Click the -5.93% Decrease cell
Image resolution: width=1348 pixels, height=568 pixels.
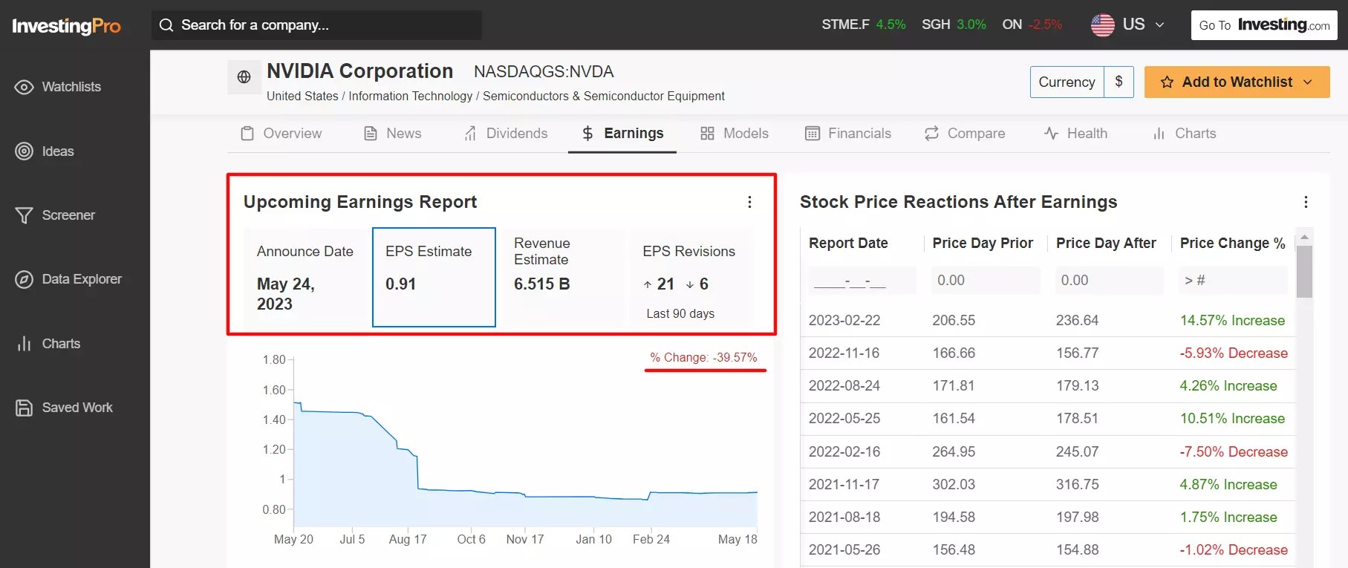tap(1234, 353)
